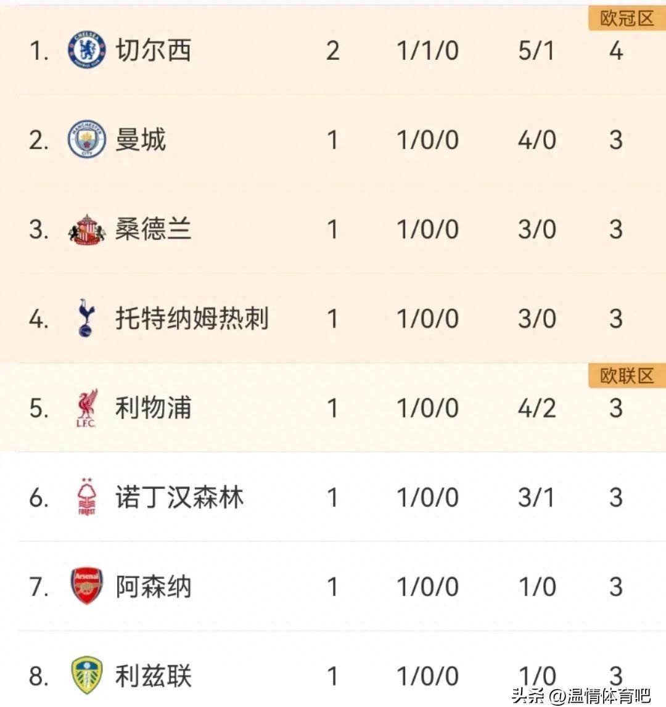Click the Arsenal cannon crest
The height and width of the screenshot is (707, 666).
(x=86, y=586)
